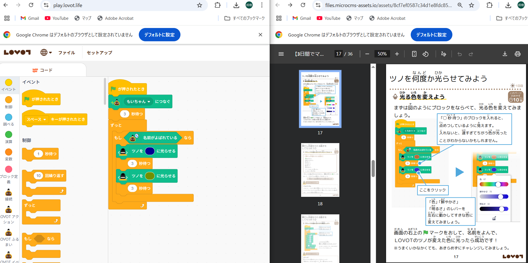Open the 接続 LOVOT category
Viewport: 528px width, 263px height.
click(9, 195)
